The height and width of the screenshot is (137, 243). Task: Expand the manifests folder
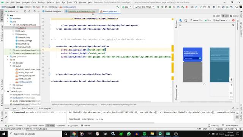[8, 18]
